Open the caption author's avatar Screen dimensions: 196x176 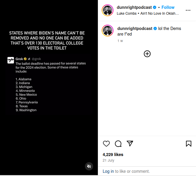(108, 31)
